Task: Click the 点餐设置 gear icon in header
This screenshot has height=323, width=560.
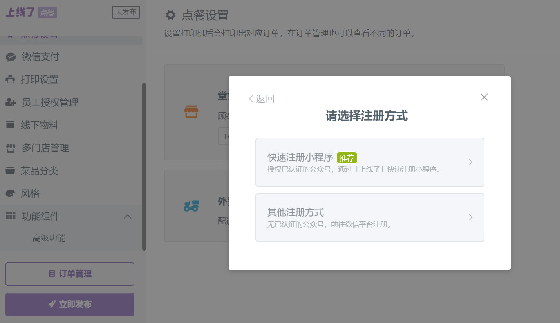Action: pyautogui.click(x=170, y=14)
